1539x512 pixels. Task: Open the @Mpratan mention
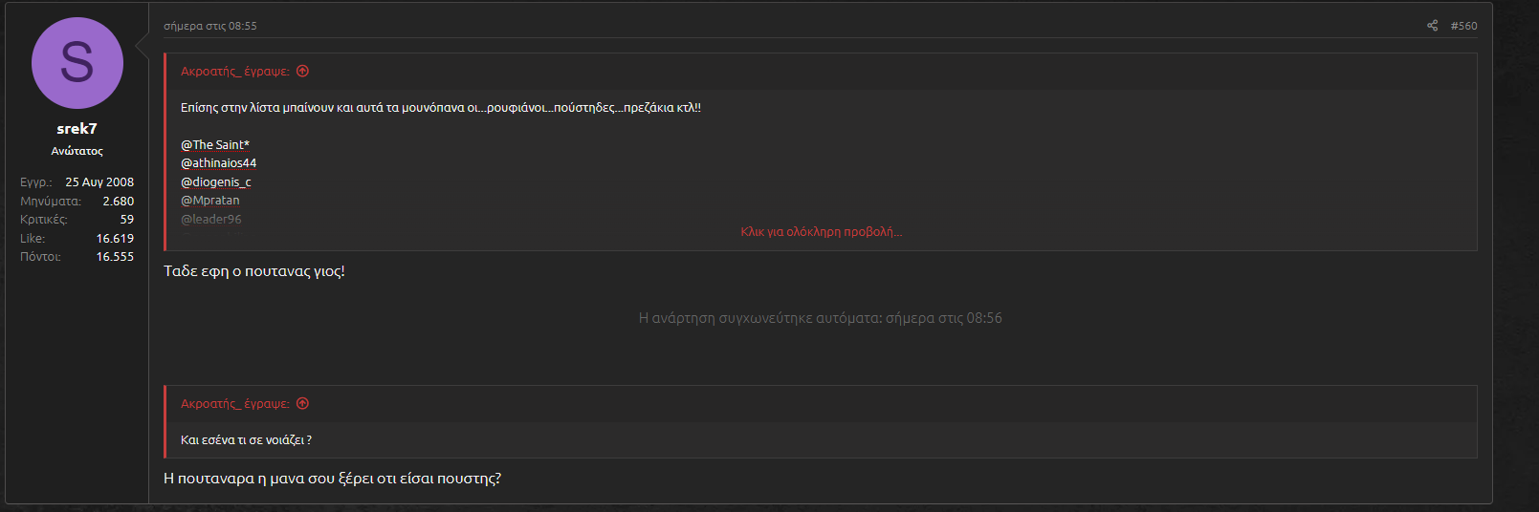click(x=210, y=201)
